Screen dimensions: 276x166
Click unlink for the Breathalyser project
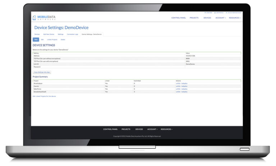pos(178,83)
